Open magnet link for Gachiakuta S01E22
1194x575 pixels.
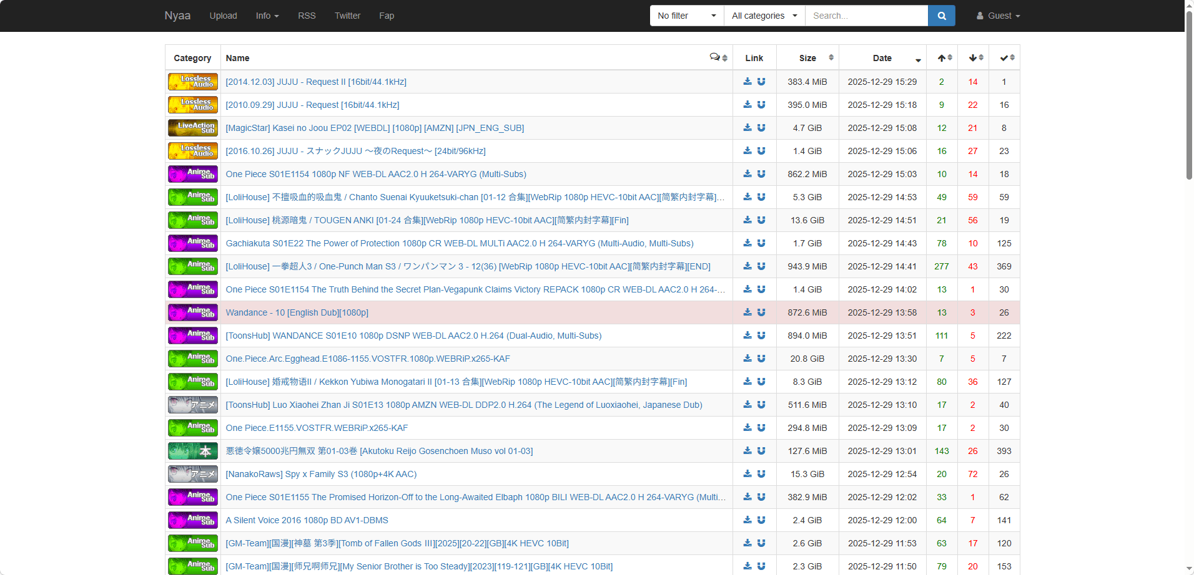pos(761,243)
